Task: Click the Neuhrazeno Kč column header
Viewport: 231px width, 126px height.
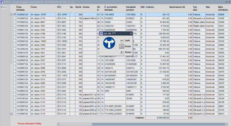Action: click(x=177, y=7)
